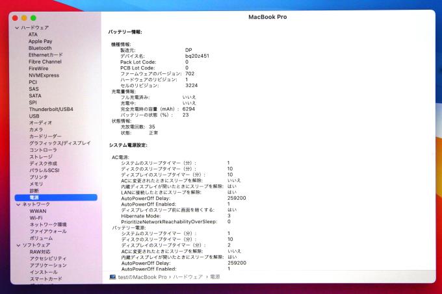The height and width of the screenshot is (294, 442).
Task: Click the MacBook Pro window title
Action: pyautogui.click(x=268, y=17)
